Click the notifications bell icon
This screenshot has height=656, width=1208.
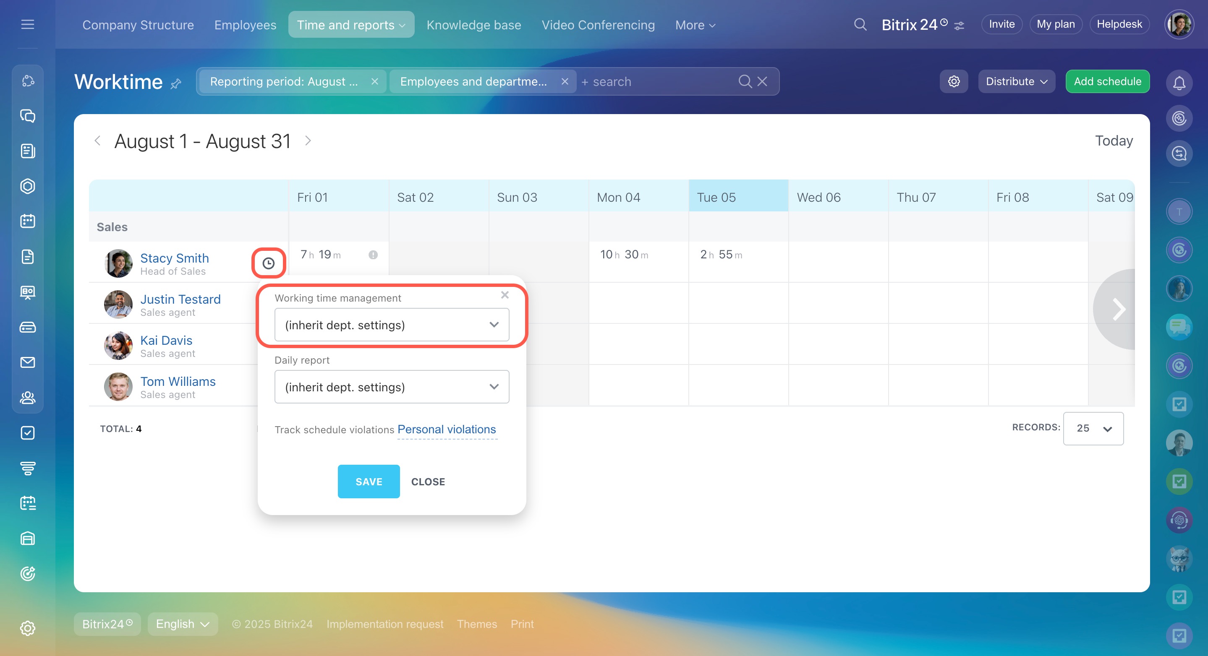pos(1179,83)
